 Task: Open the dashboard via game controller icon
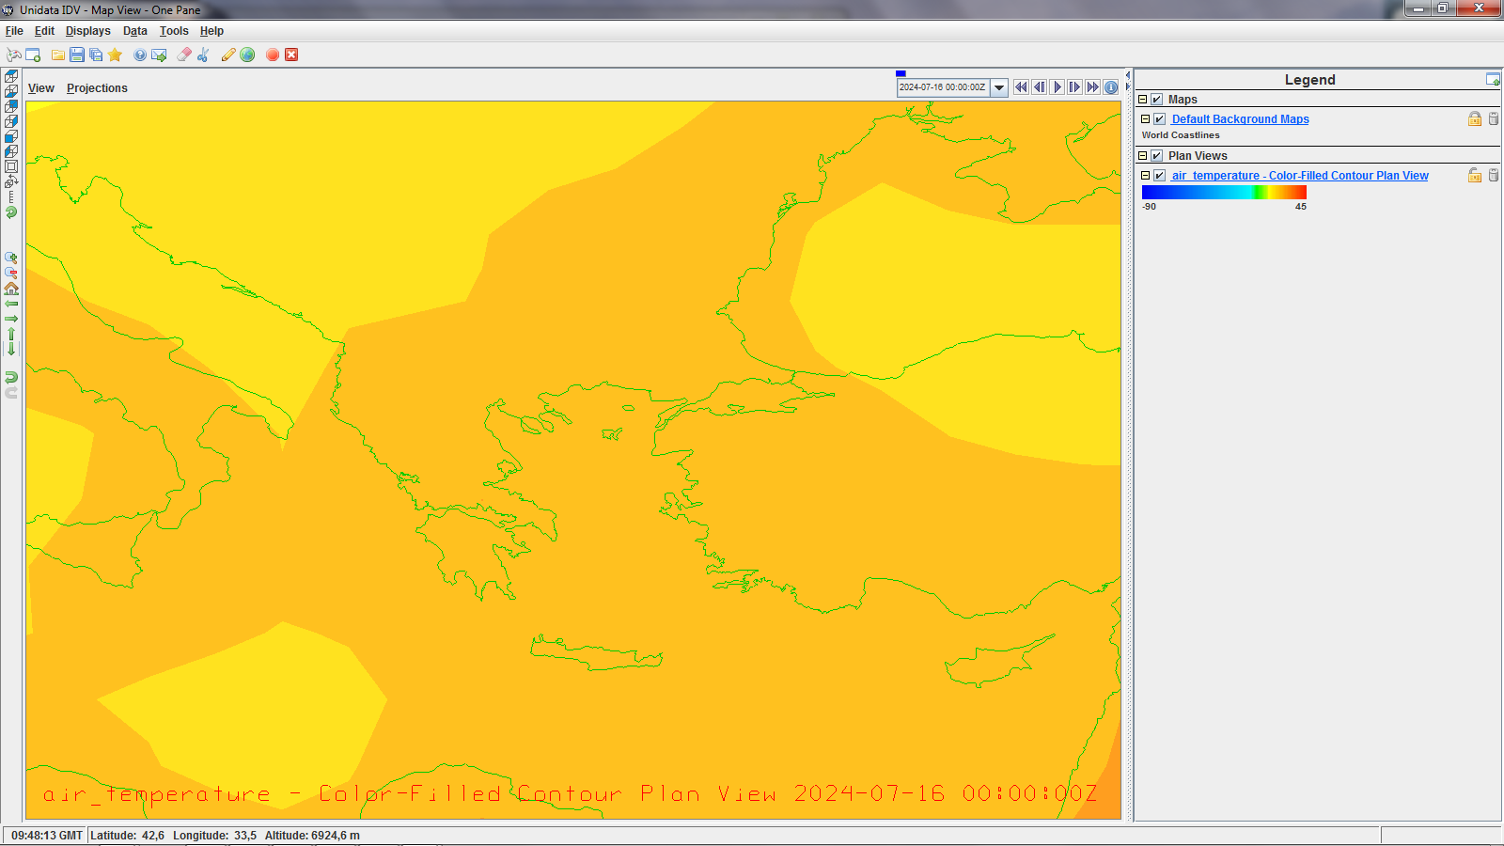[14, 55]
